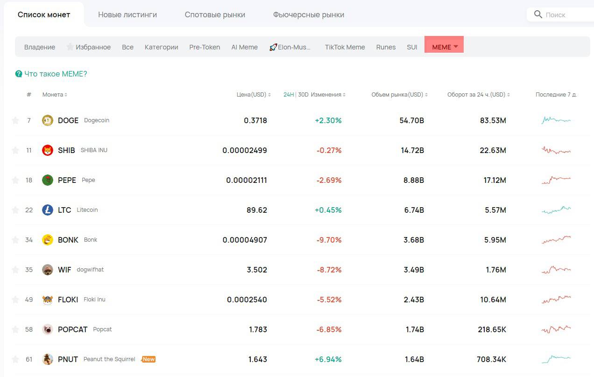
Task: Sort by Цена(USD) column
Action: (x=254, y=95)
